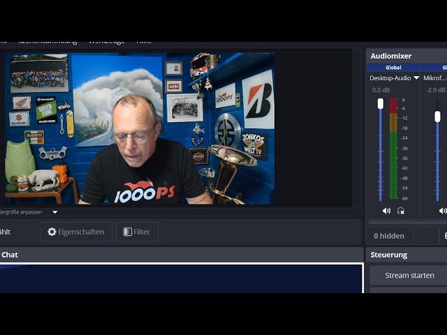Click the audiomixer horizontal scrollbar

[x=408, y=223]
